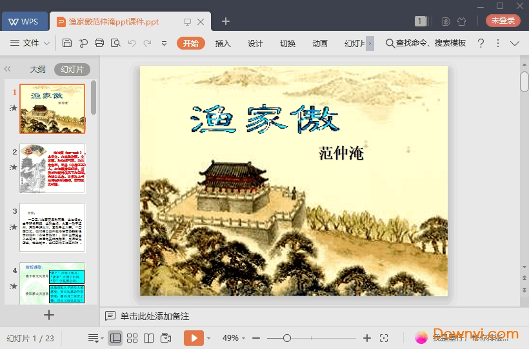Click the Print icon
529x349 pixels.
pos(99,43)
